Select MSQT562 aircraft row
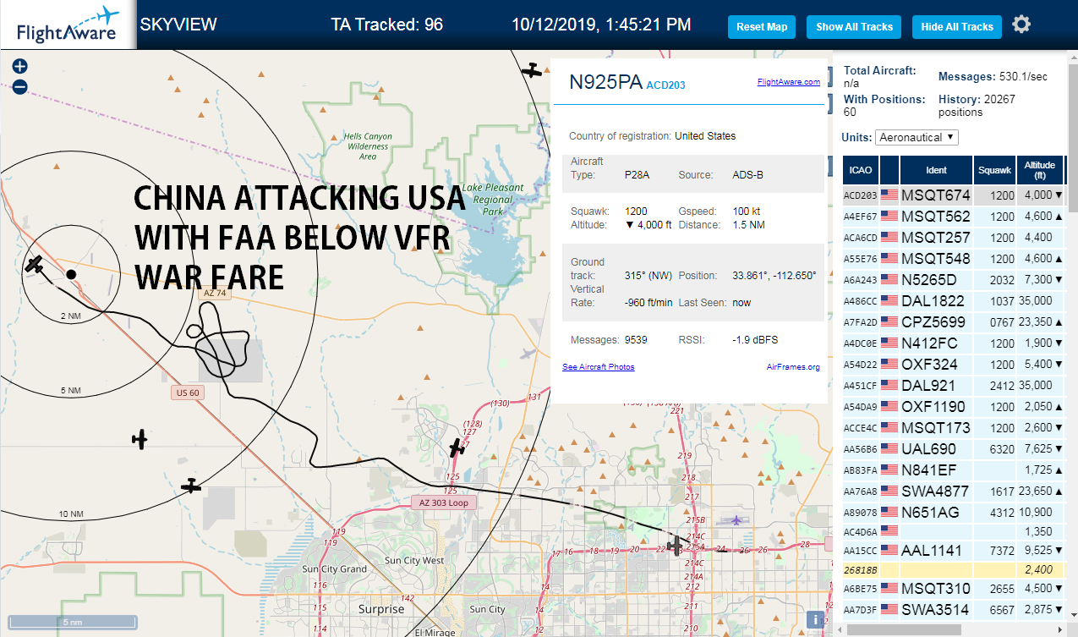 tap(953, 217)
